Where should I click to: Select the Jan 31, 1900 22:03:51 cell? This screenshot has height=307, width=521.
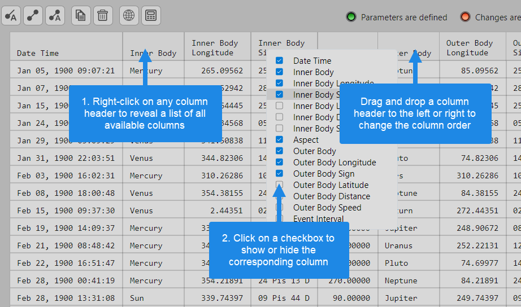tap(66, 157)
